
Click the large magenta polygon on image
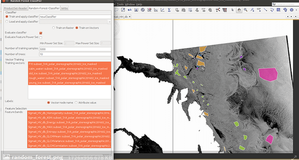(268, 75)
